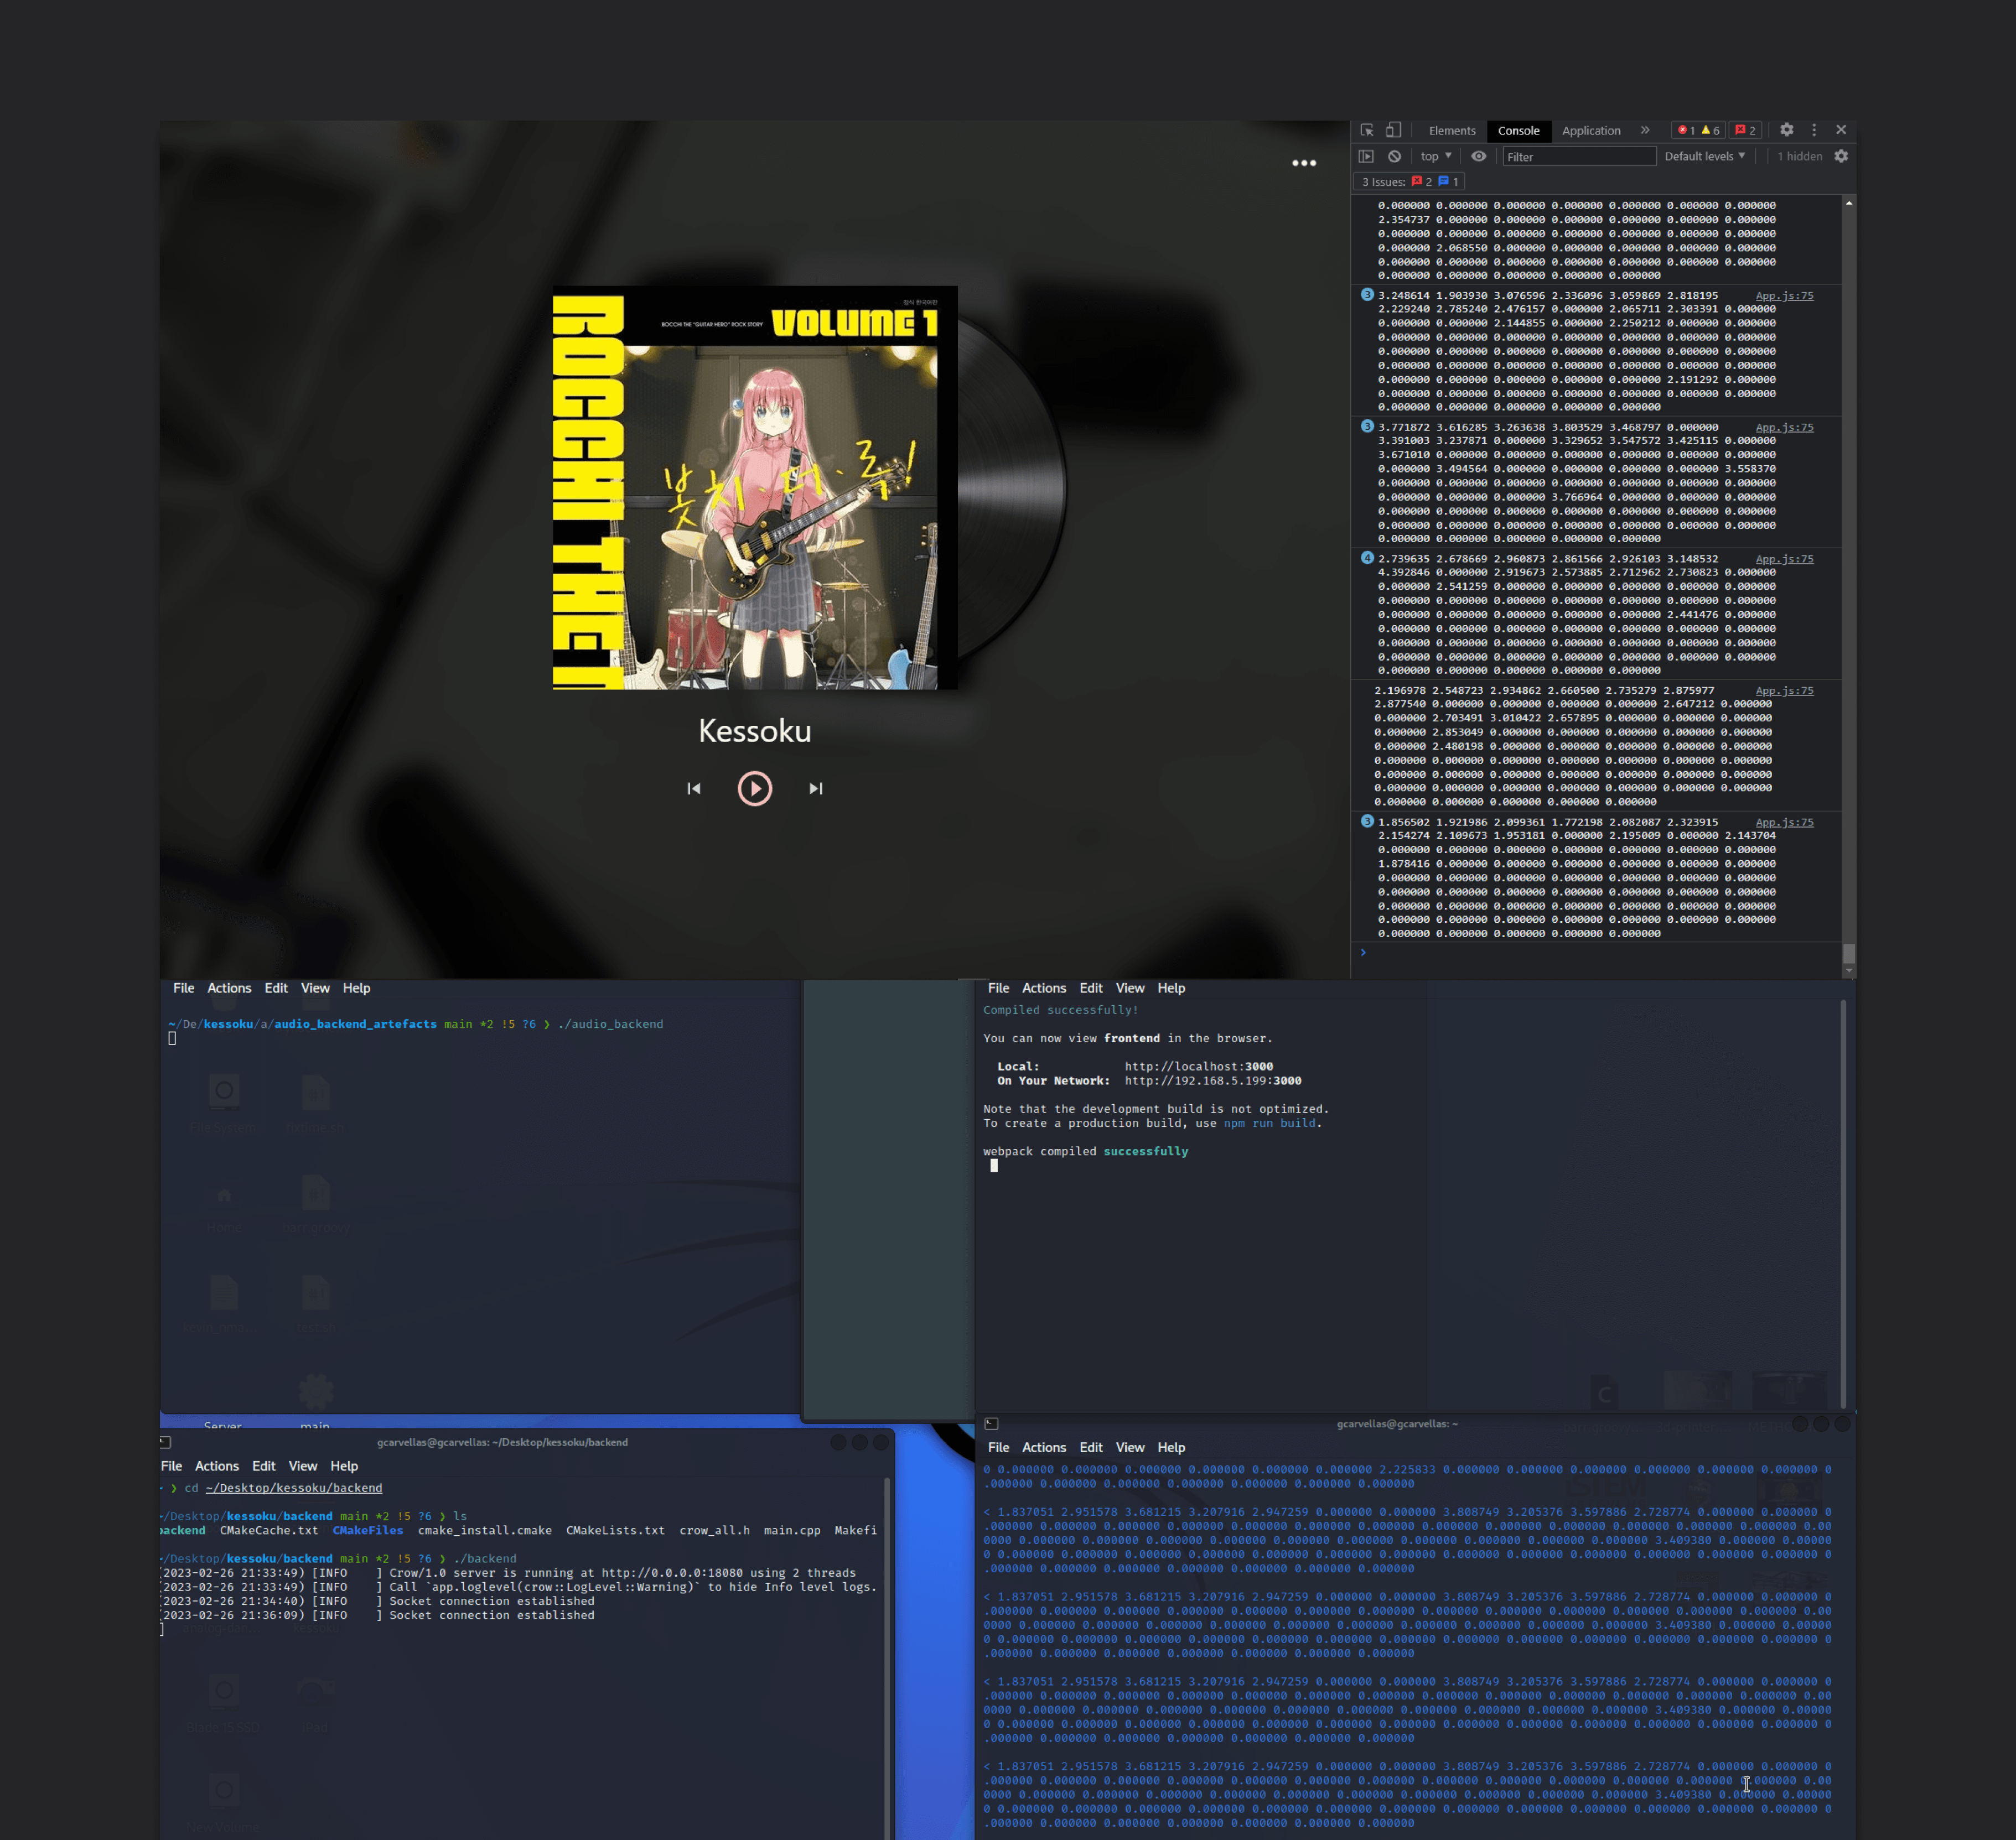This screenshot has height=1840, width=2016.
Task: Focus the console Filter field
Action: coord(1578,156)
